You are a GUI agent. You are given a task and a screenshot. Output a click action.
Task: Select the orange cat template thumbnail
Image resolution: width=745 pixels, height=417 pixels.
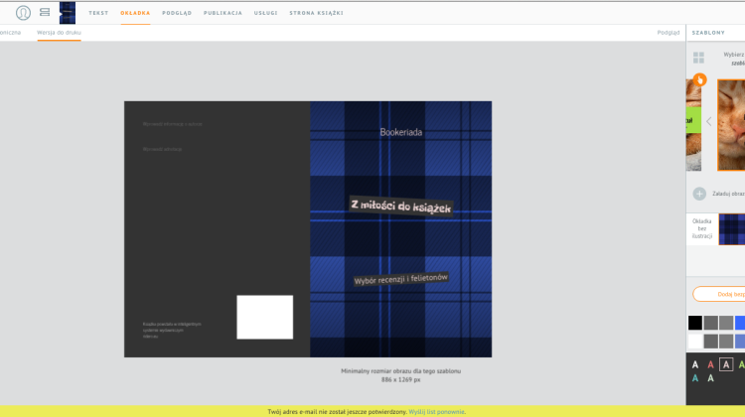pos(731,125)
